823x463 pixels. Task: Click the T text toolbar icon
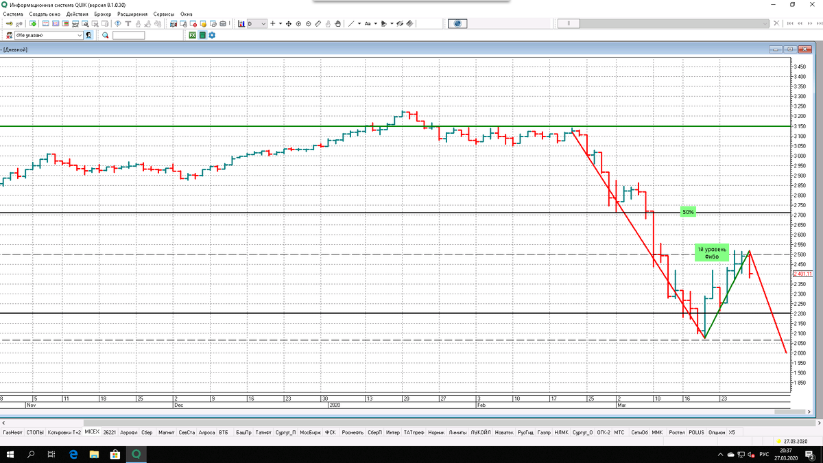(128, 24)
